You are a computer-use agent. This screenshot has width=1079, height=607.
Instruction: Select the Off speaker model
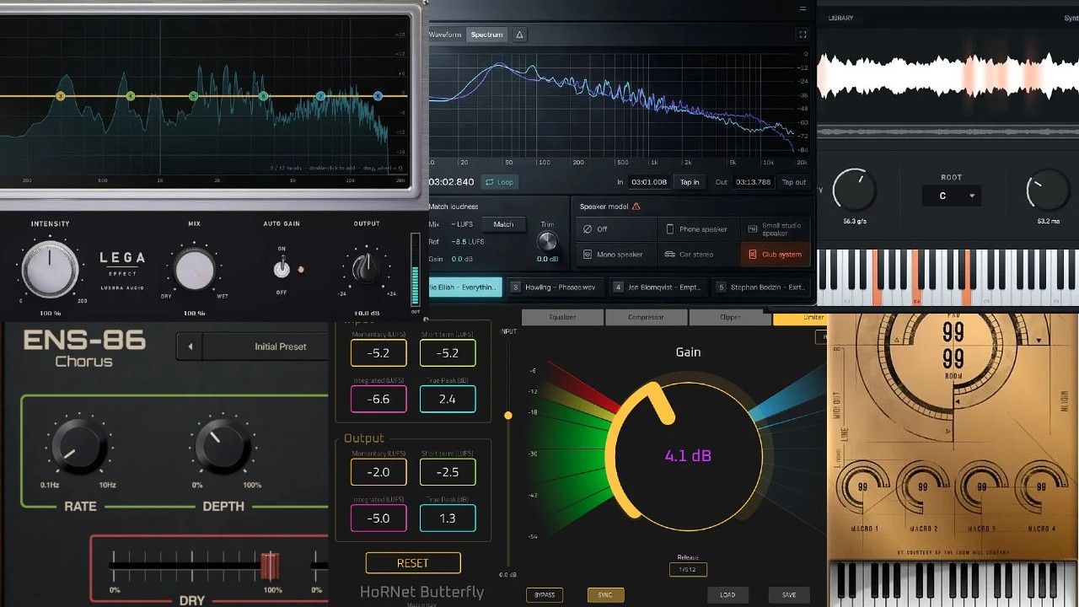pos(617,228)
